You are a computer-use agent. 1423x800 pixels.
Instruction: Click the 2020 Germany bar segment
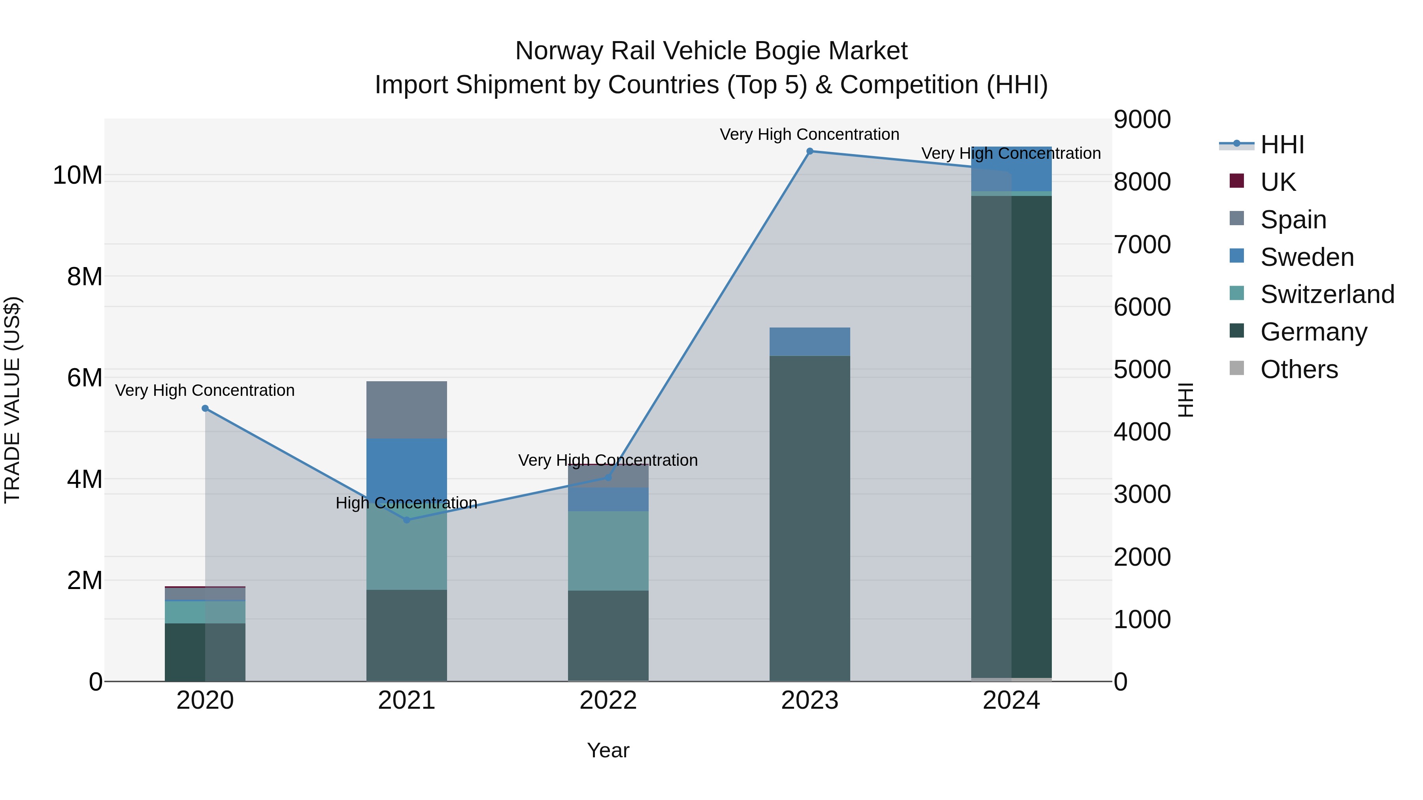[x=205, y=653]
